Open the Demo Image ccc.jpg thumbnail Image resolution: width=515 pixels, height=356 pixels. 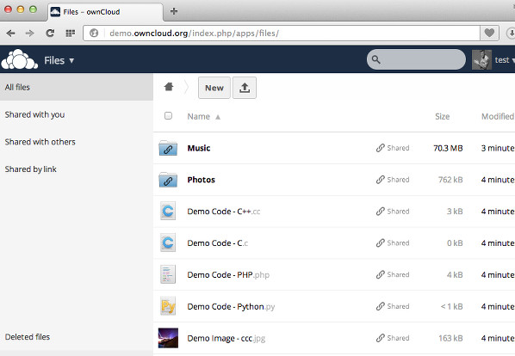tap(168, 338)
